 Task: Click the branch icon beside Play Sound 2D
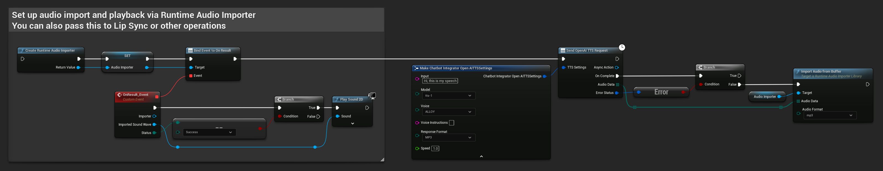point(279,99)
